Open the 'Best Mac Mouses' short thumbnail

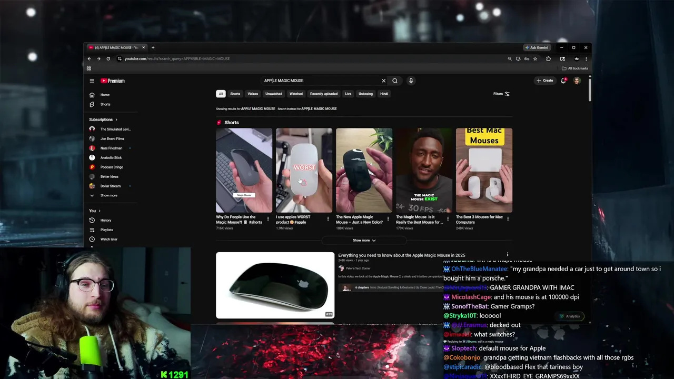pyautogui.click(x=484, y=170)
